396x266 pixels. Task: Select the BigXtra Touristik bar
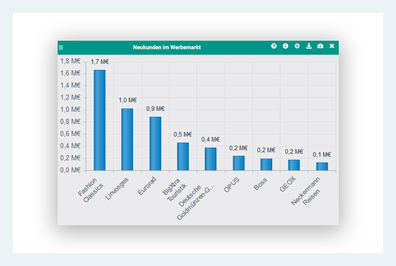183,157
